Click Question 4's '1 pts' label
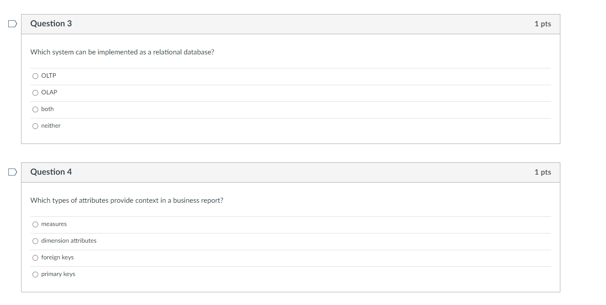This screenshot has width=606, height=305. [542, 172]
